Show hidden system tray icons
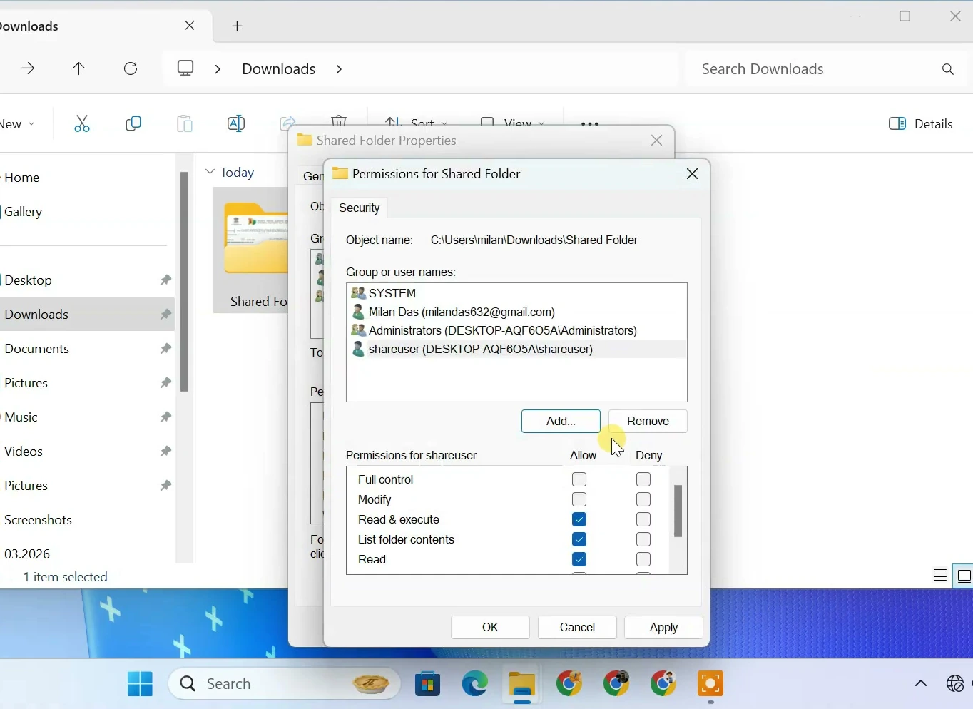This screenshot has height=709, width=973. pyautogui.click(x=921, y=684)
